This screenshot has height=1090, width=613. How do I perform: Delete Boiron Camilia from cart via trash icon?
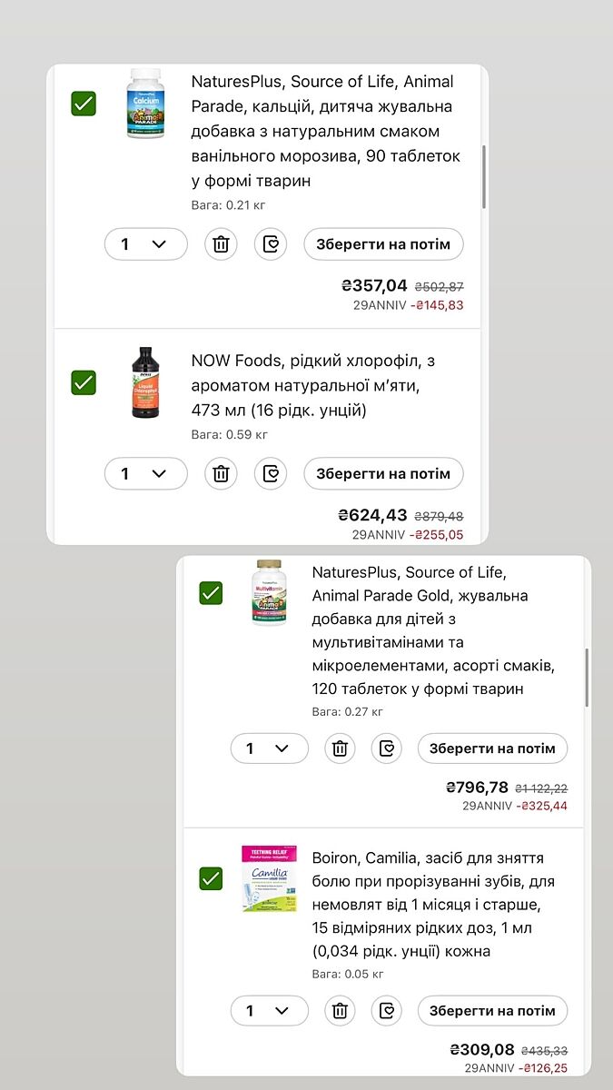tap(341, 1010)
